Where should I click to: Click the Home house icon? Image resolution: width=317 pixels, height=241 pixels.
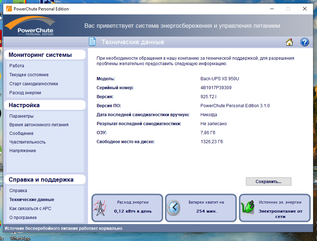[289, 42]
